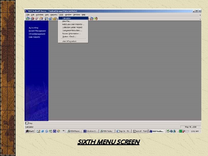208x156 pixels.
Task: Launch the Collection Letter Wizard
Action: (x=73, y=27)
